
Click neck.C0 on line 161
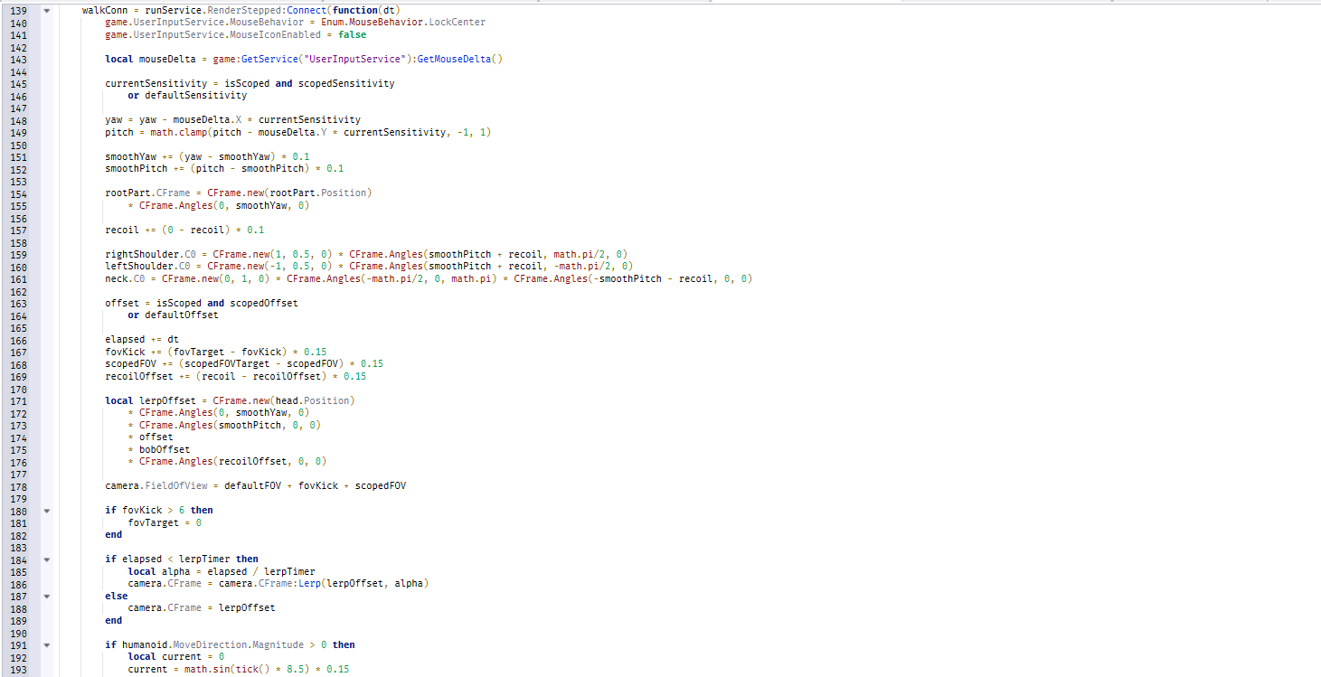(125, 278)
